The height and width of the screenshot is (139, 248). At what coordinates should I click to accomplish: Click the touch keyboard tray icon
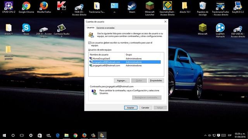224,135
